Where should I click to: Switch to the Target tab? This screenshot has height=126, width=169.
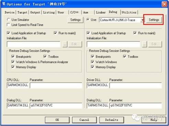click(x=22, y=12)
